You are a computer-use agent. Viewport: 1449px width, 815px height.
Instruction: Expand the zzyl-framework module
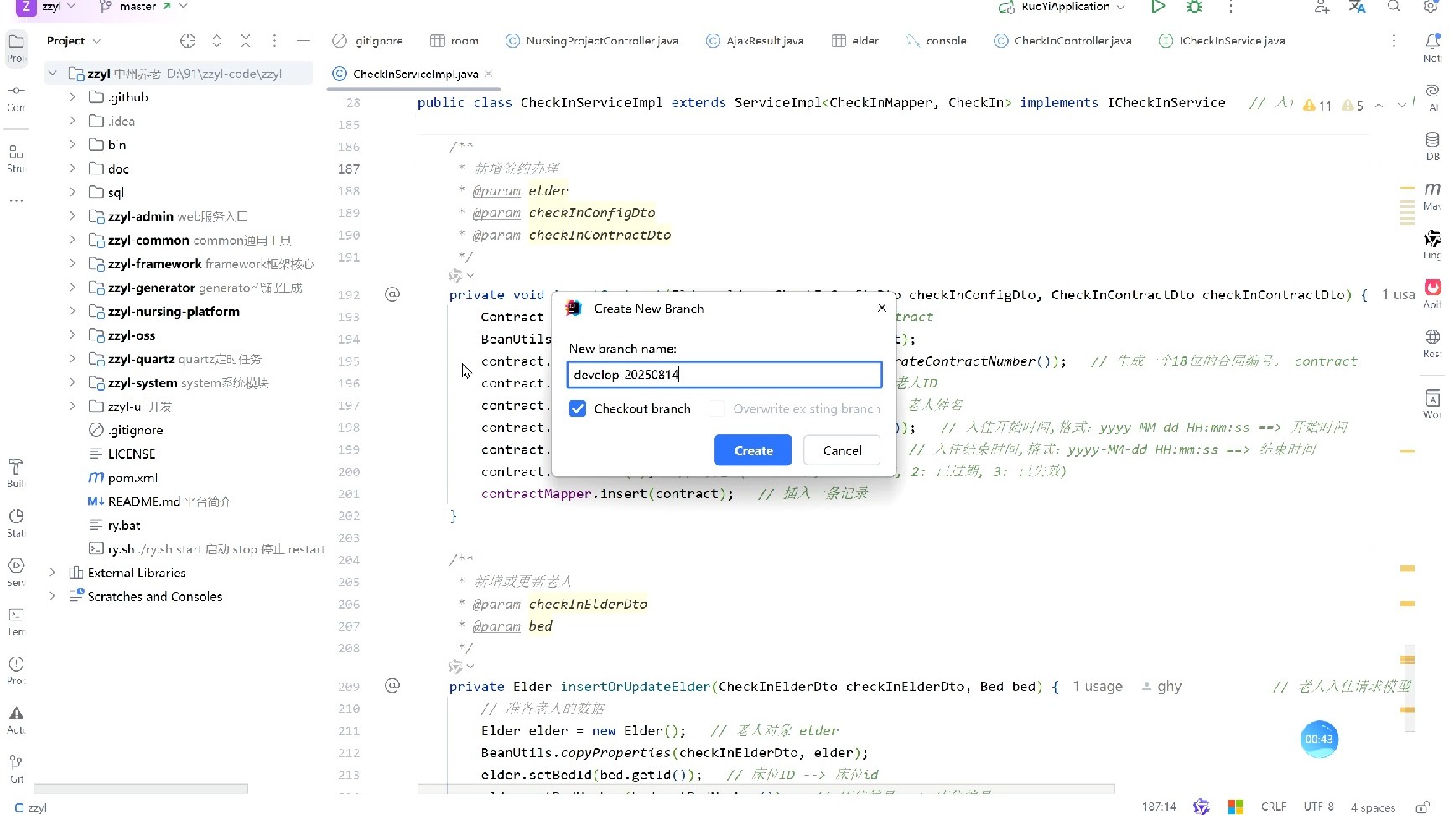(73, 264)
